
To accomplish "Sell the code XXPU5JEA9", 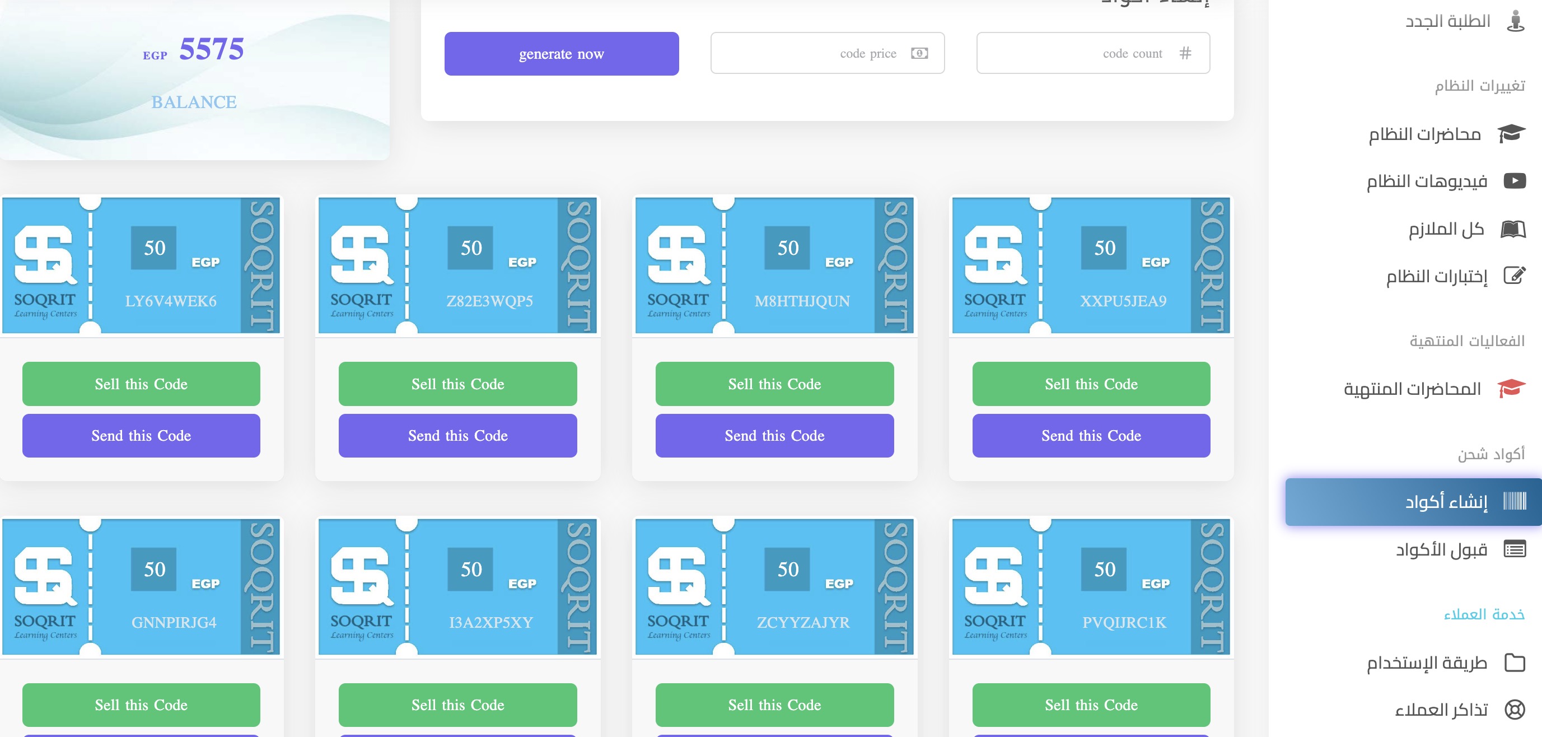I will [1091, 384].
